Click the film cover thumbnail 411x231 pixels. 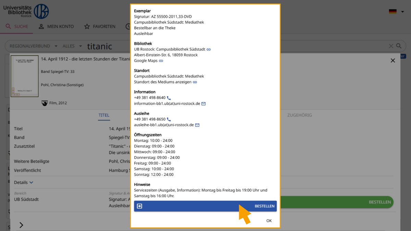24,76
